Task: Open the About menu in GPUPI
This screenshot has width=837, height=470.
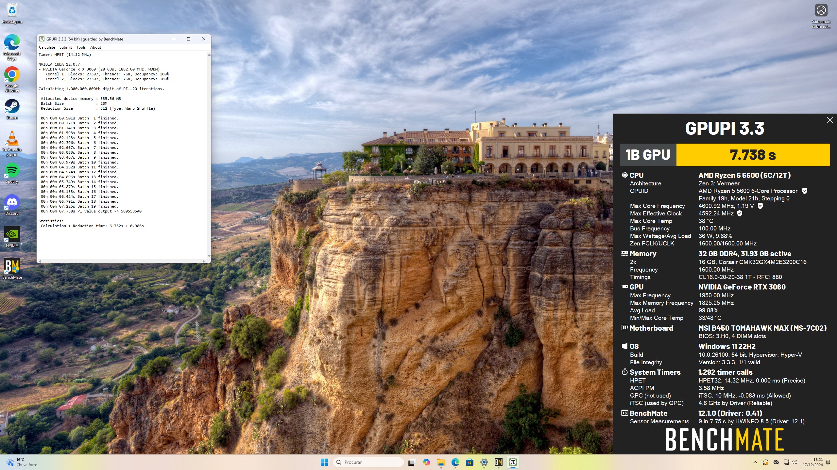Action: [x=95, y=47]
